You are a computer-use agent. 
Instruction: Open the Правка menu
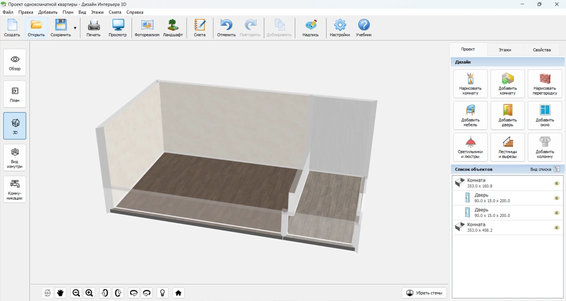click(x=25, y=12)
